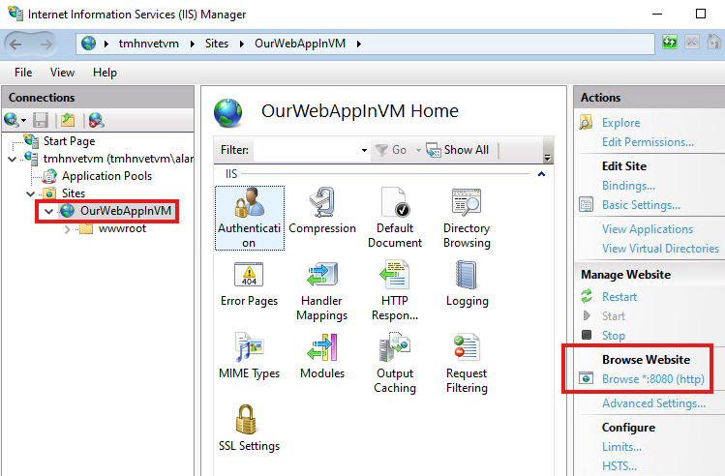Open the SSL Settings feature
Image resolution: width=725 pixels, height=476 pixels.
(x=249, y=429)
